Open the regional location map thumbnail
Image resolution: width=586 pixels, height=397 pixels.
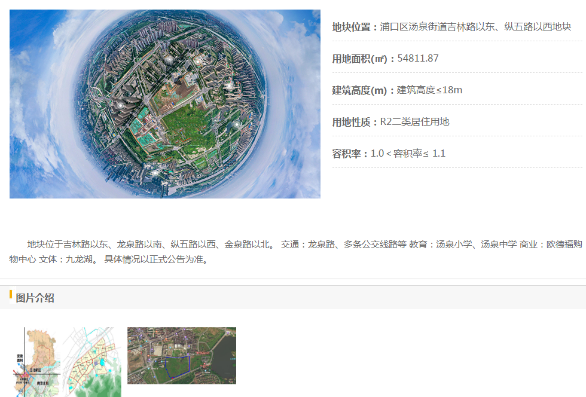click(x=37, y=362)
